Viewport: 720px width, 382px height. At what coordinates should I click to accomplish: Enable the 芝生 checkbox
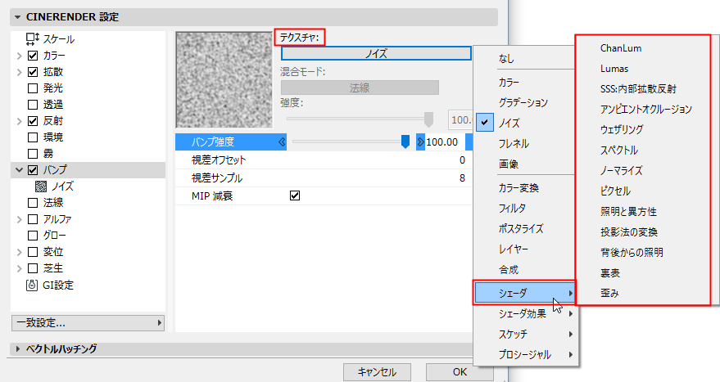(33, 268)
